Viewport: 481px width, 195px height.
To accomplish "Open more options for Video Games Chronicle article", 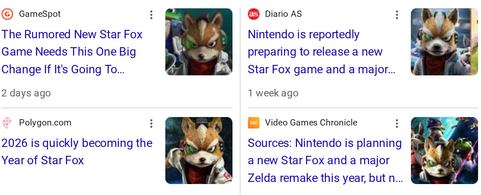I will click(x=397, y=124).
